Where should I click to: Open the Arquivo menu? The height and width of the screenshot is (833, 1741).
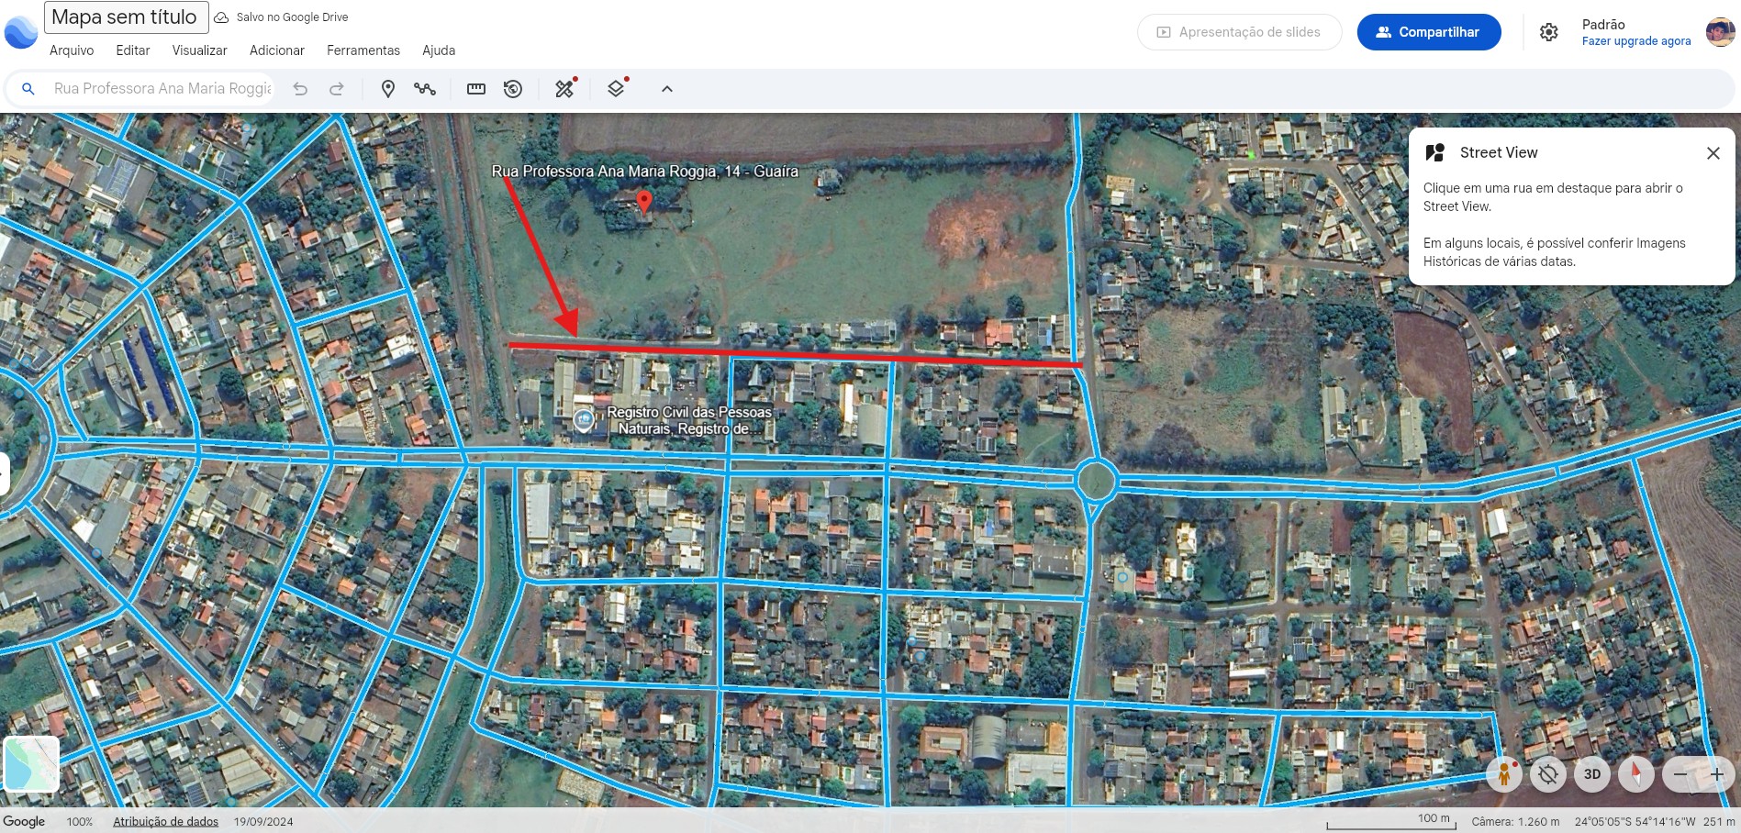click(x=72, y=50)
